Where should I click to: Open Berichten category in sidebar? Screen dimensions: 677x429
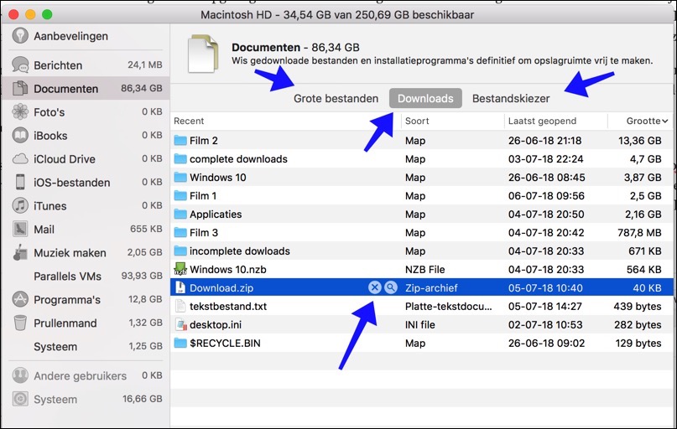point(58,65)
